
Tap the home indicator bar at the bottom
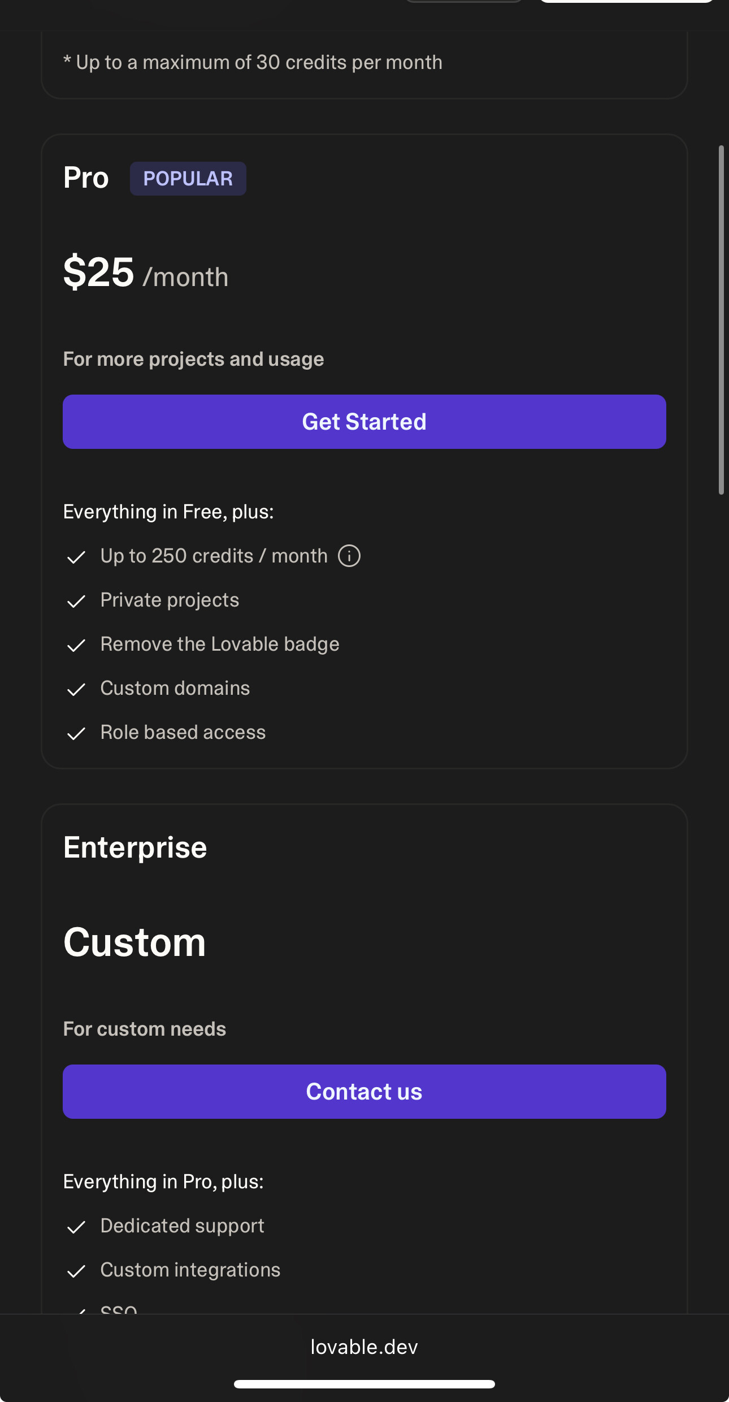(364, 1384)
